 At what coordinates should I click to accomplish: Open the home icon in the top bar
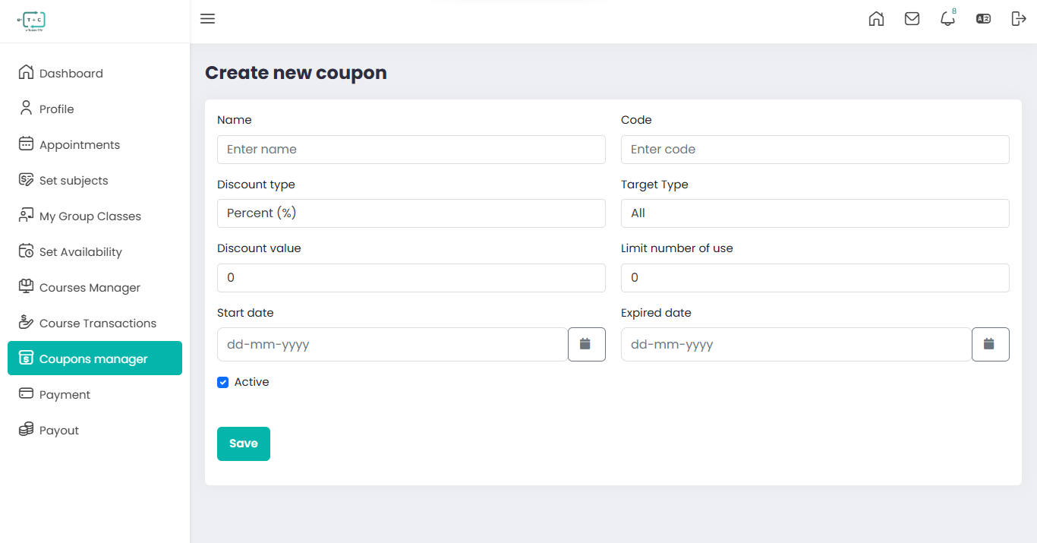click(876, 19)
